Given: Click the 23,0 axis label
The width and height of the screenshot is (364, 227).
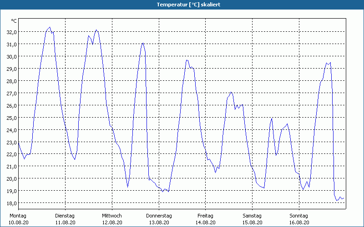Looking at the screenshot, I should click(x=12, y=142).
